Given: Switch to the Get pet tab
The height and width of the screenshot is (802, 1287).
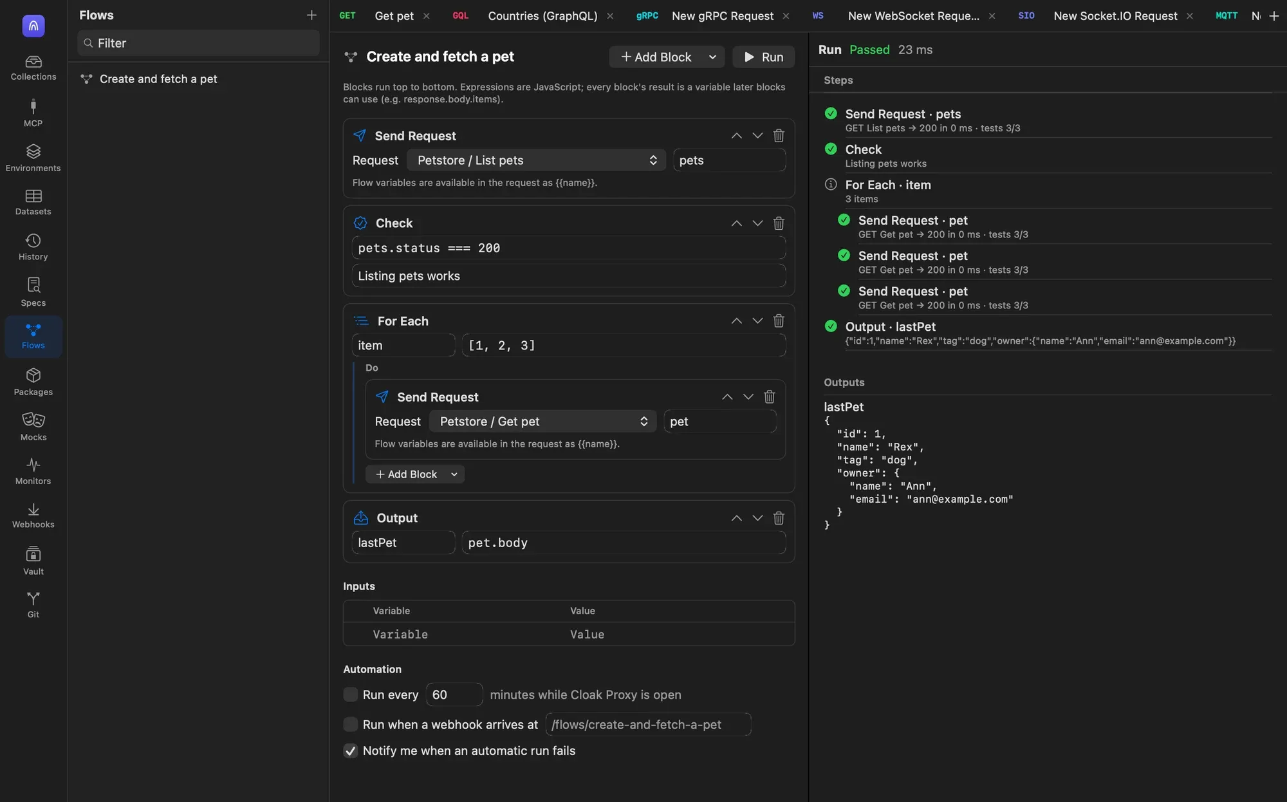Looking at the screenshot, I should 394,16.
